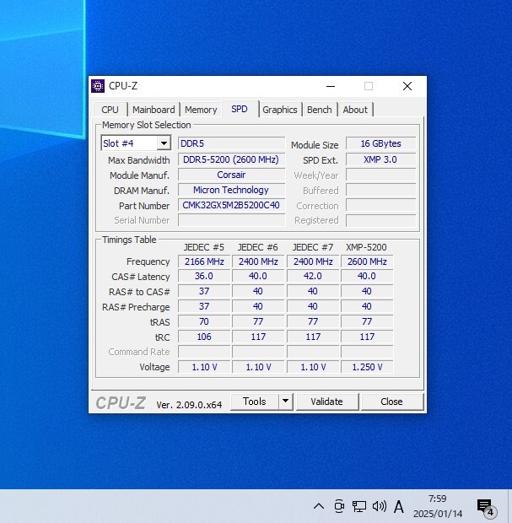This screenshot has height=523, width=512.
Task: Click the 16 GBytes module size value
Action: click(x=380, y=143)
